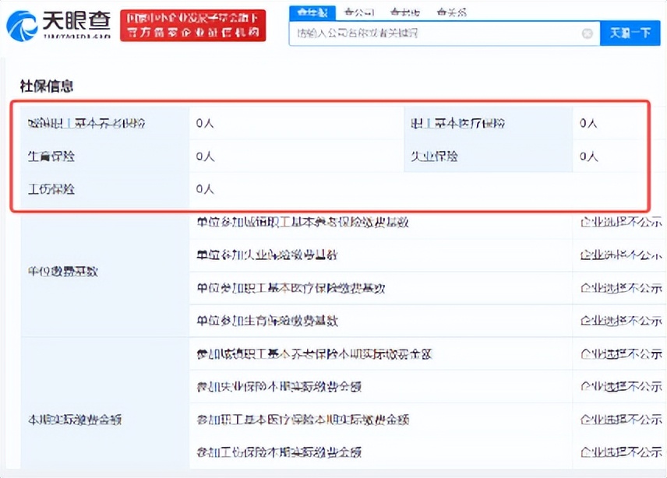Switch to the 查关系 tab
This screenshot has height=478, width=667.
tap(451, 11)
